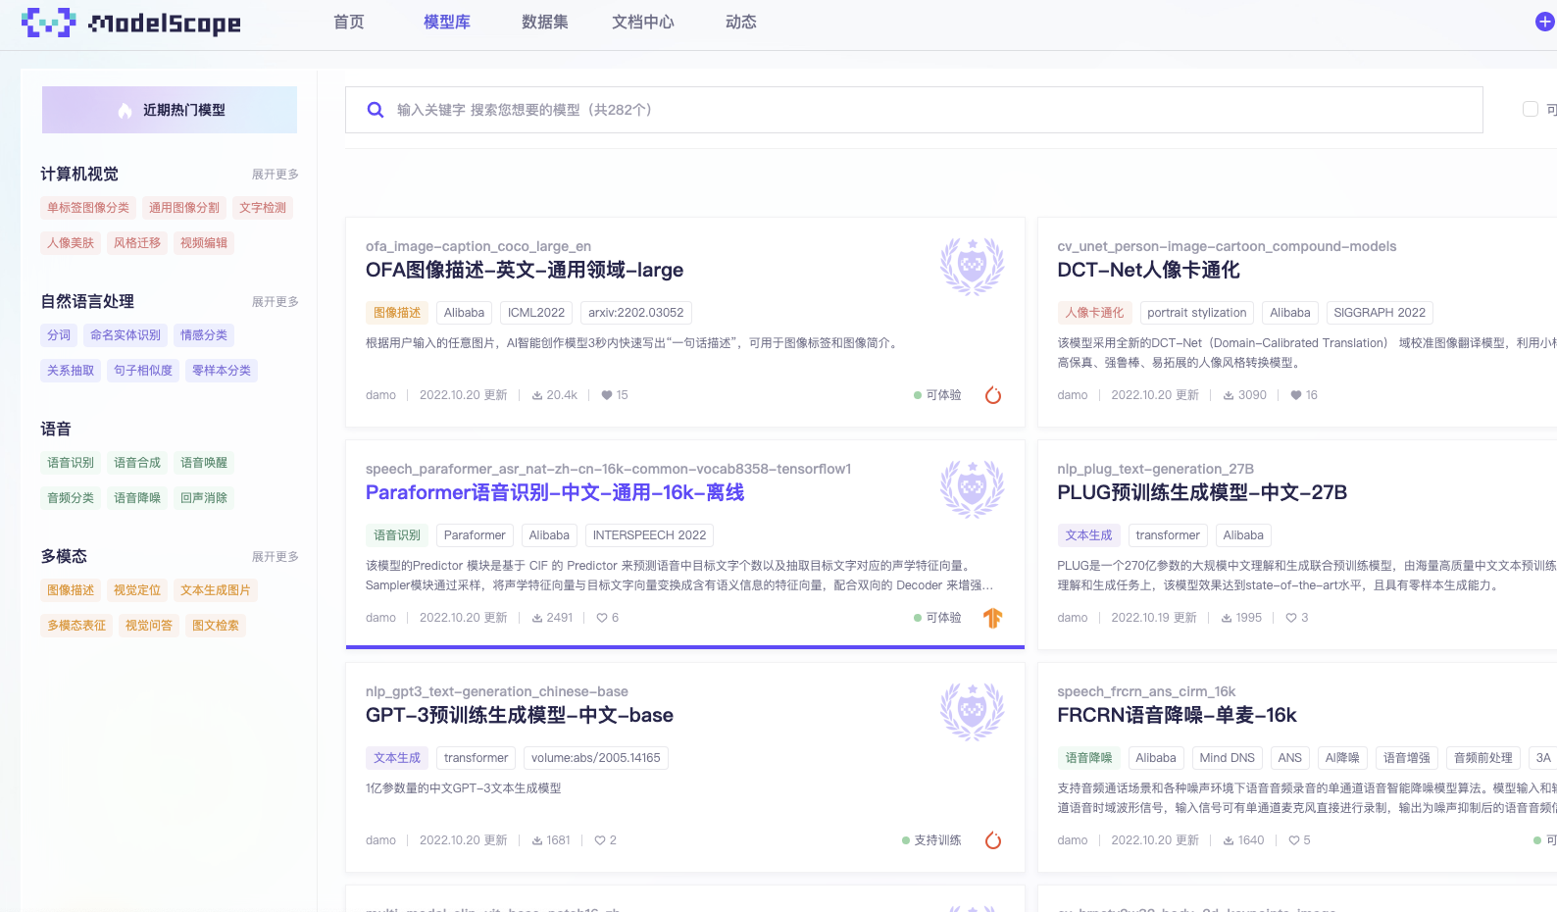Viewport: 1557px width, 912px height.
Task: Filter by 单标签图像分类 tag
Action: click(x=88, y=208)
